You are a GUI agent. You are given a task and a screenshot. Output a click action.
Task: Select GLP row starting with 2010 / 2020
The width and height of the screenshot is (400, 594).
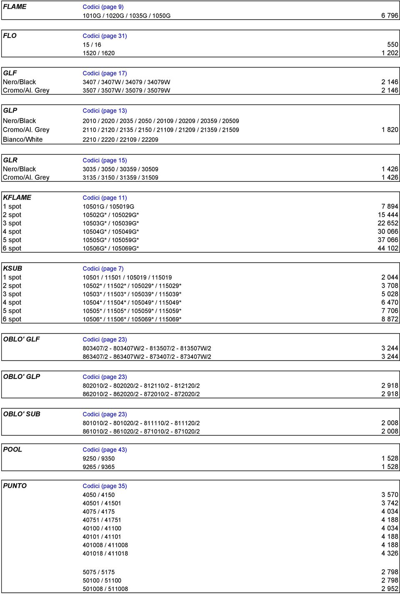(x=160, y=121)
